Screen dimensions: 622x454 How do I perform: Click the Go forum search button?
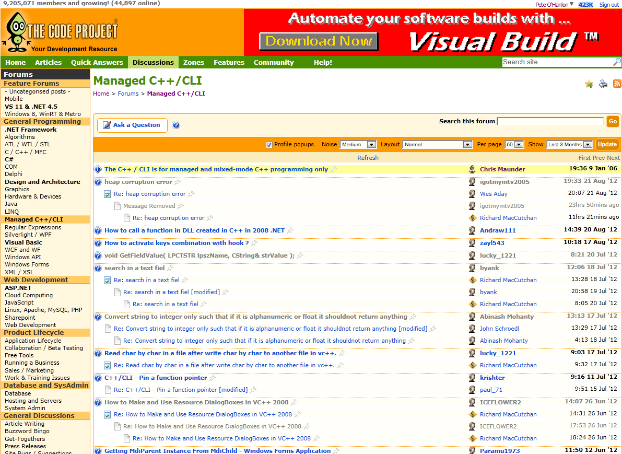point(613,121)
